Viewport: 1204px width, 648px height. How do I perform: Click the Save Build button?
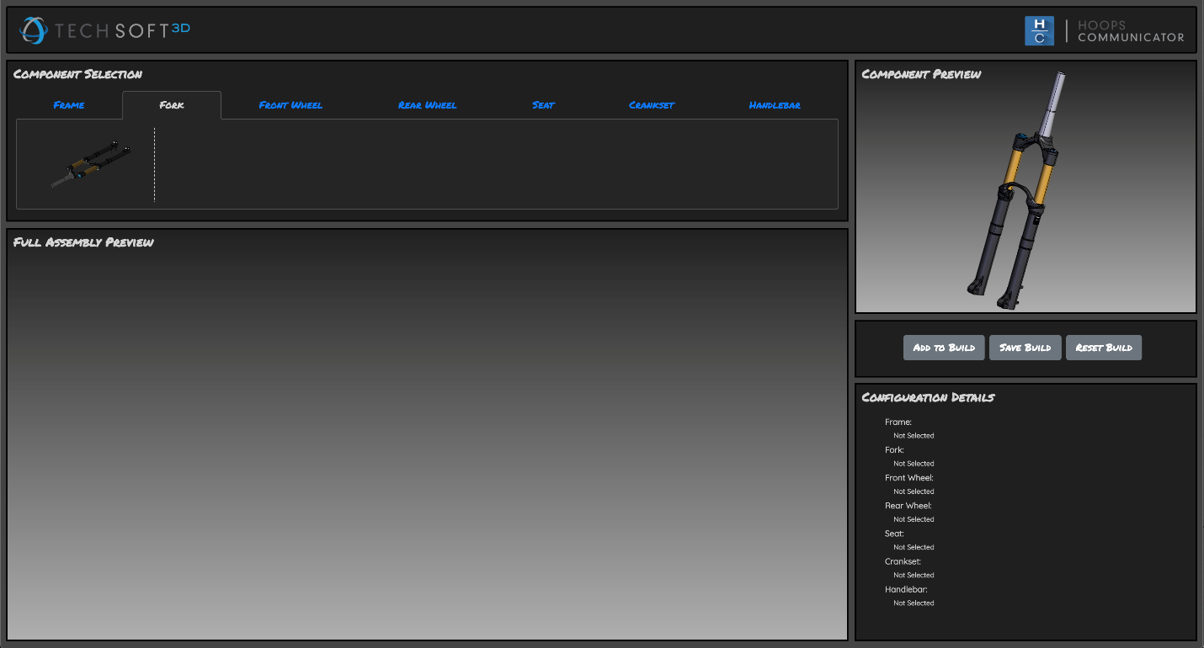[x=1025, y=348]
